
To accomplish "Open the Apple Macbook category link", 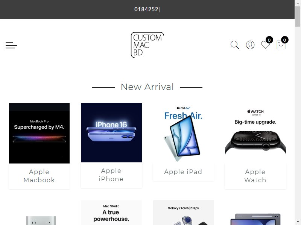I will coord(39,176).
